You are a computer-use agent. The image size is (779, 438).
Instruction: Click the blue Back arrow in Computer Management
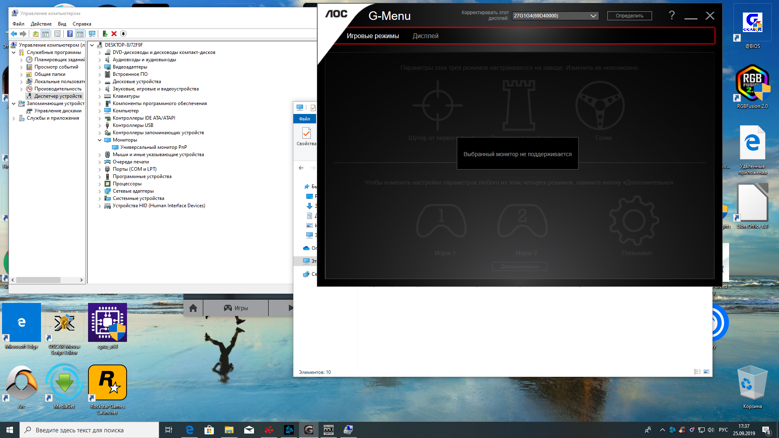(14, 34)
